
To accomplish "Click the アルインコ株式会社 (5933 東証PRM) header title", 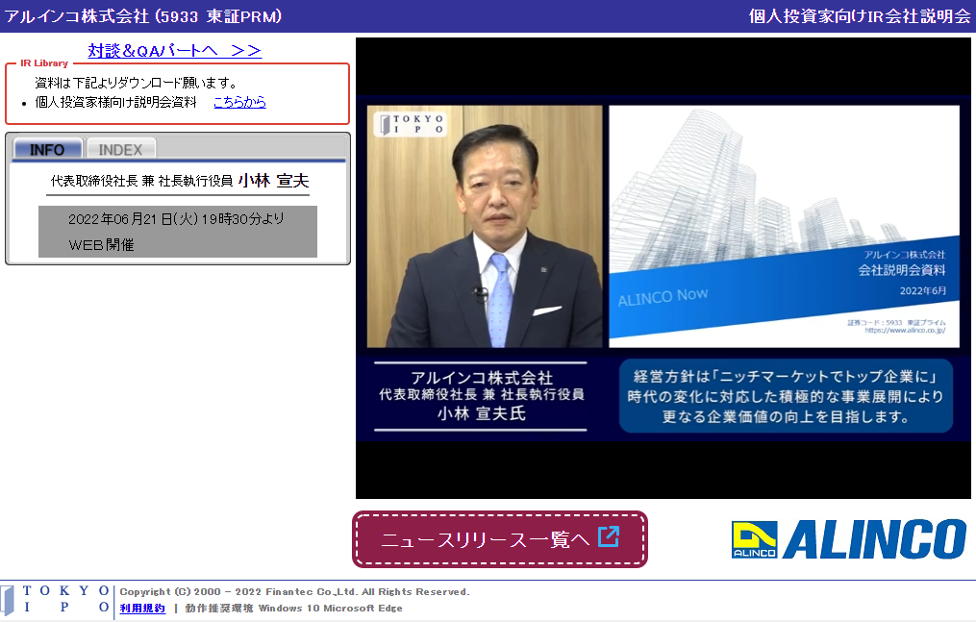I will tap(143, 16).
